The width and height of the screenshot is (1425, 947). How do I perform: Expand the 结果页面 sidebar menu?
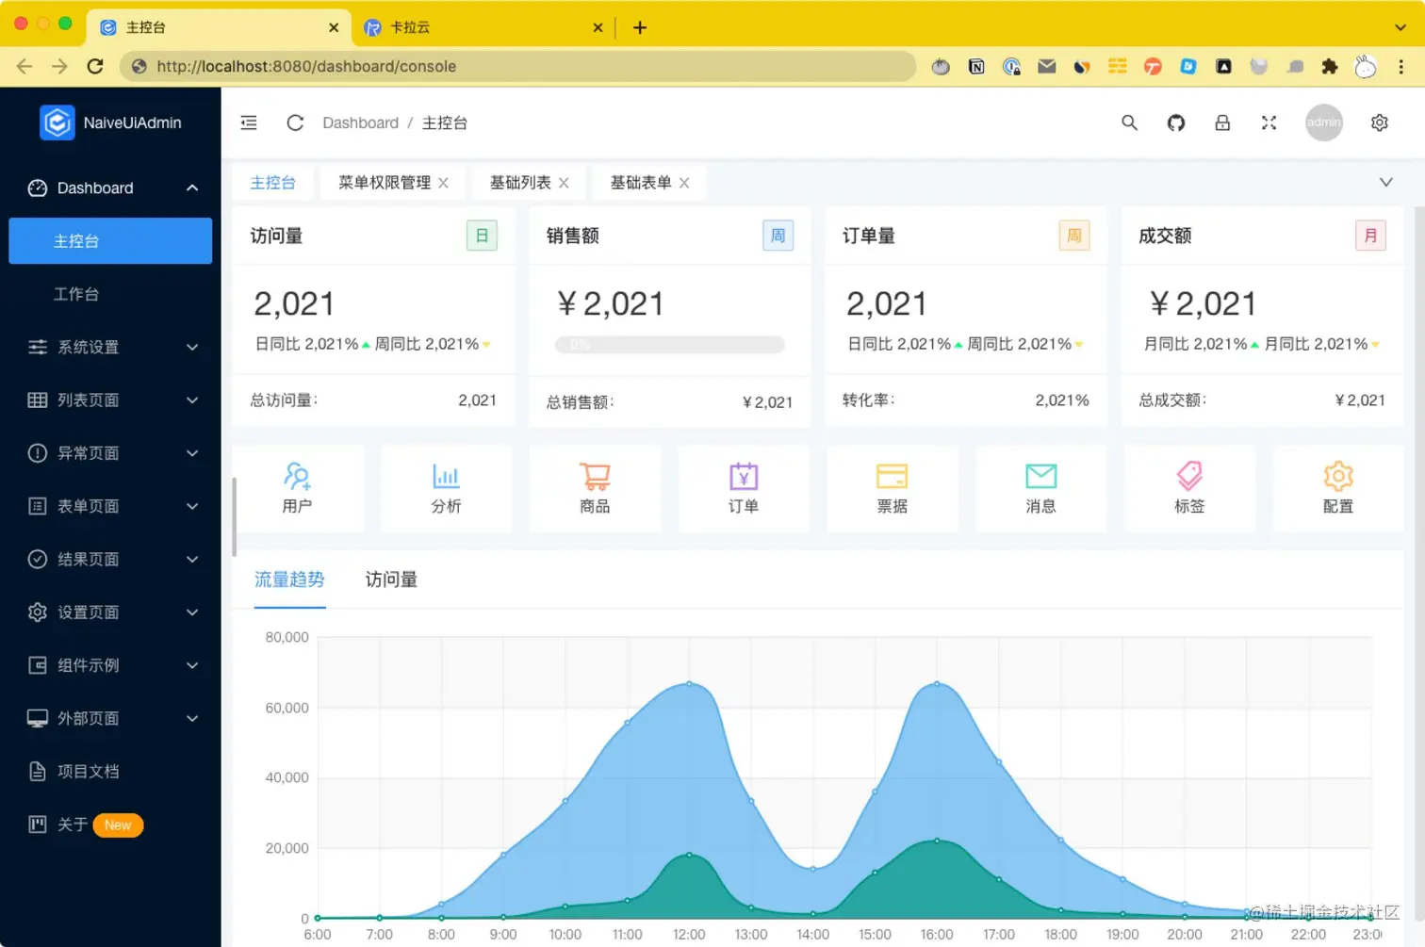[110, 559]
